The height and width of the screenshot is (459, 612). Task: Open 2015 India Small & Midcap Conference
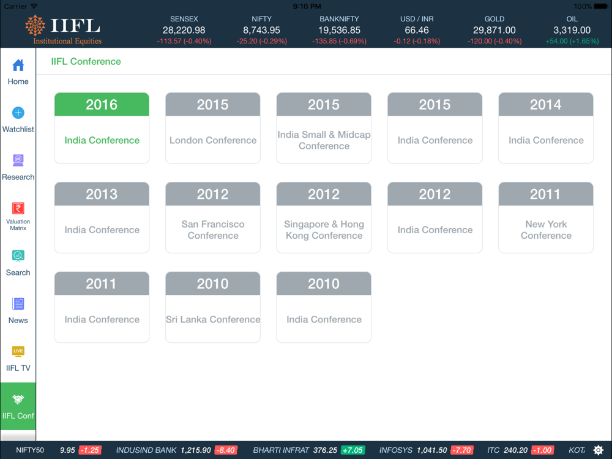pyautogui.click(x=324, y=128)
